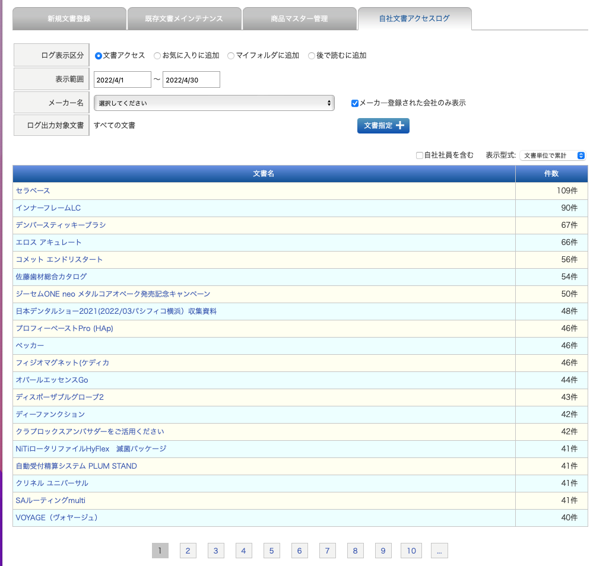Go to page 2
The height and width of the screenshot is (566, 590).
(x=188, y=551)
